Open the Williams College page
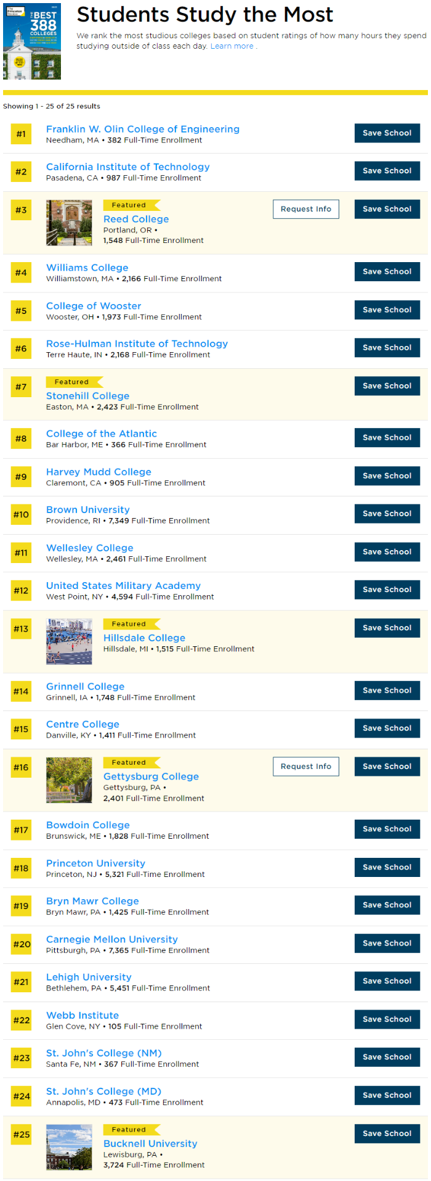 tap(87, 268)
